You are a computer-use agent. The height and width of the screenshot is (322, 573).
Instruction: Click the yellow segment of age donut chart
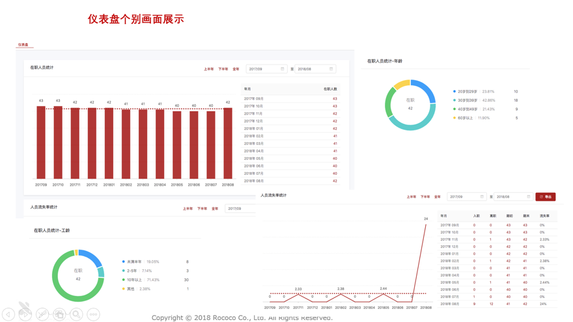click(401, 84)
